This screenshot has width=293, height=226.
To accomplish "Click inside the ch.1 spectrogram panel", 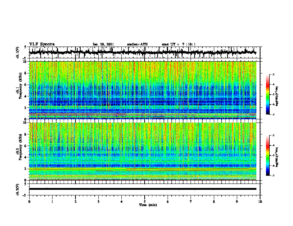I will 142,90.
